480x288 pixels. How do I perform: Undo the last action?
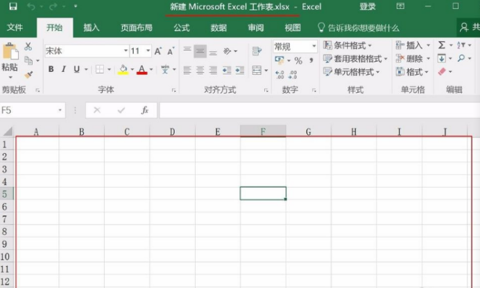tap(31, 6)
